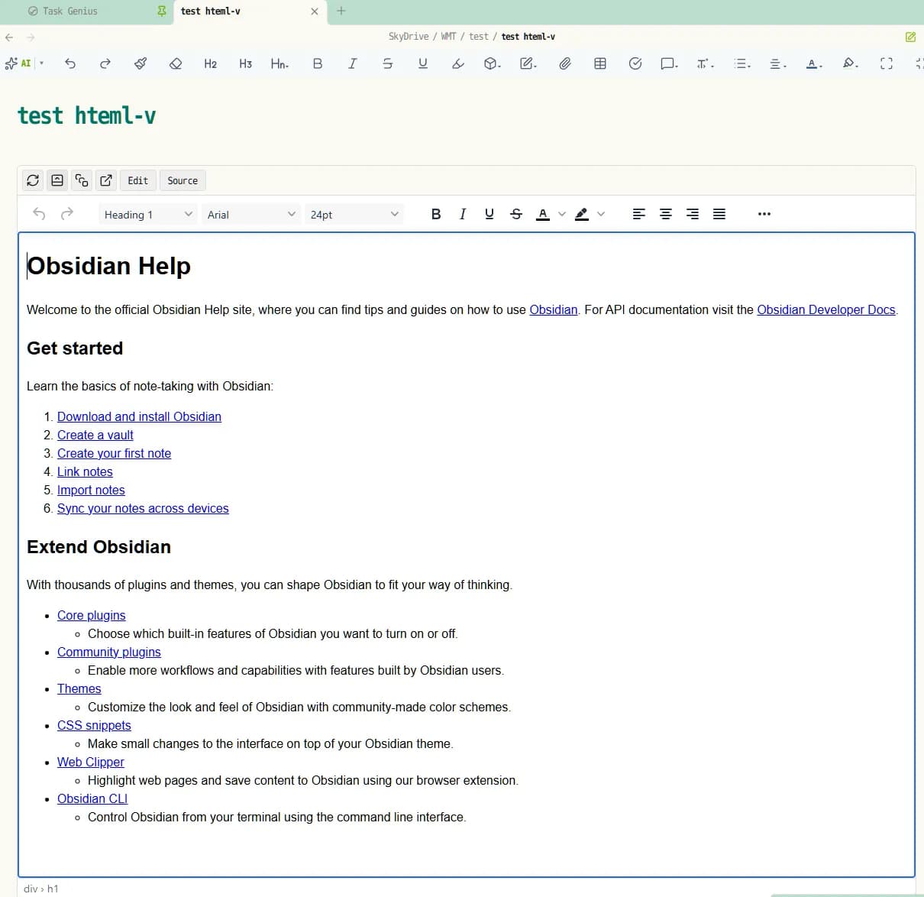
Task: Open the 24pt font size dropdown
Action: pos(354,215)
